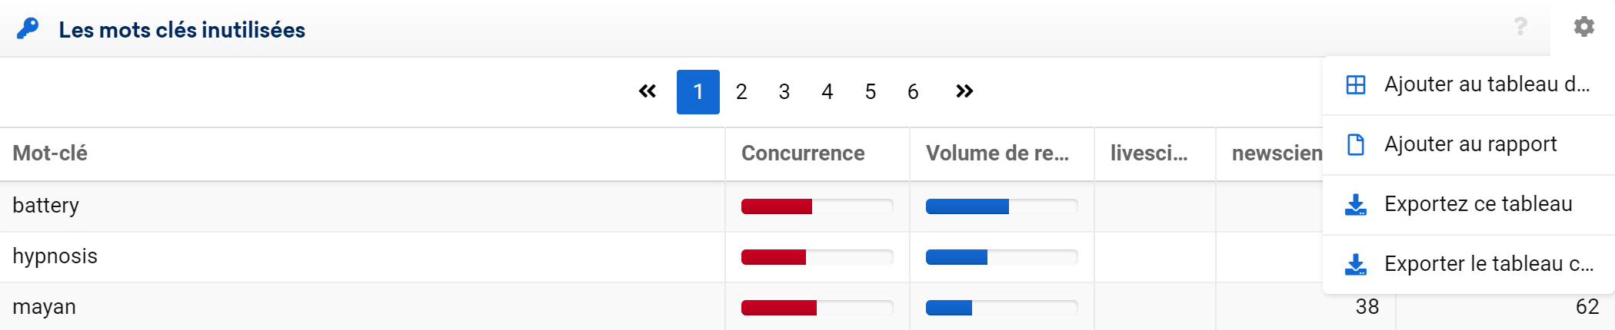Click the document icon for Ajouter au rapport
1615x330 pixels.
1356,144
